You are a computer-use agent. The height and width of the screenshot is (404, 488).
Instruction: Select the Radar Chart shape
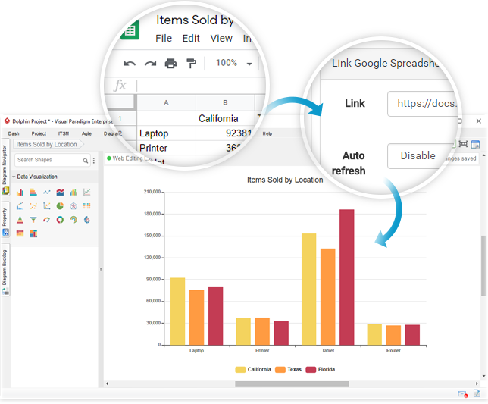74,206
